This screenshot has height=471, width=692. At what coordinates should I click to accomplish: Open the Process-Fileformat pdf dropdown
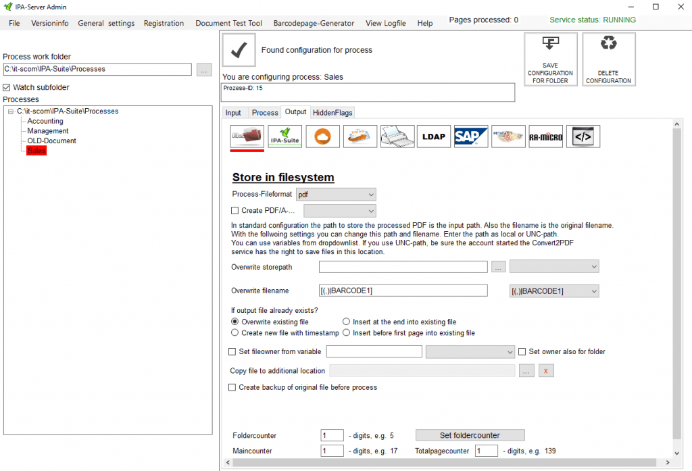click(x=336, y=195)
